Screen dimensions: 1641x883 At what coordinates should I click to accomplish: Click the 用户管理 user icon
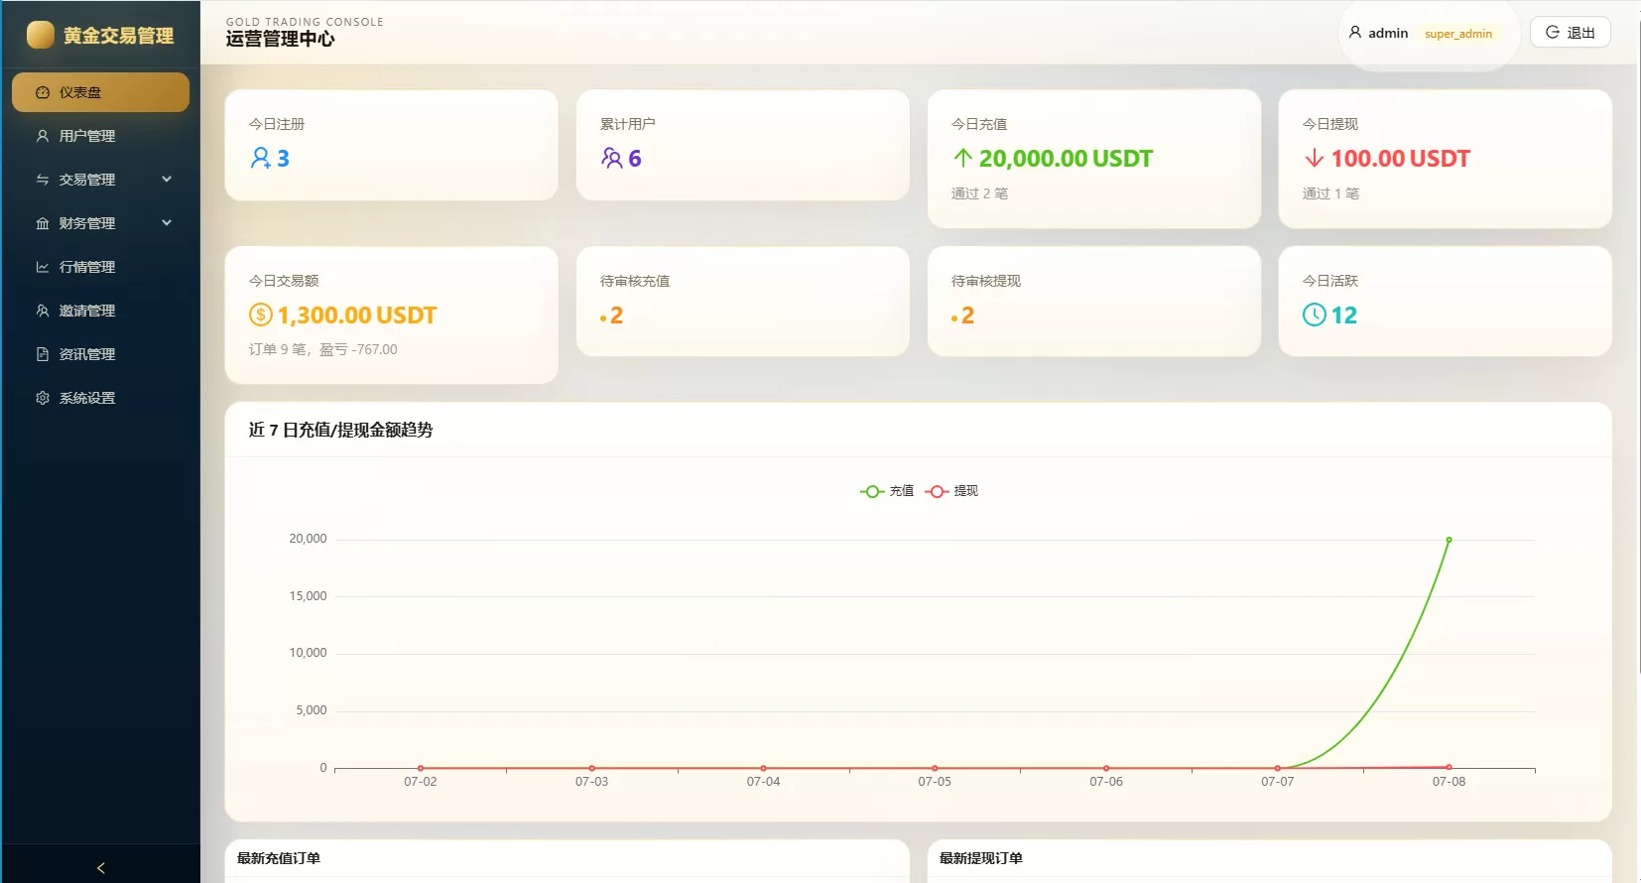43,136
